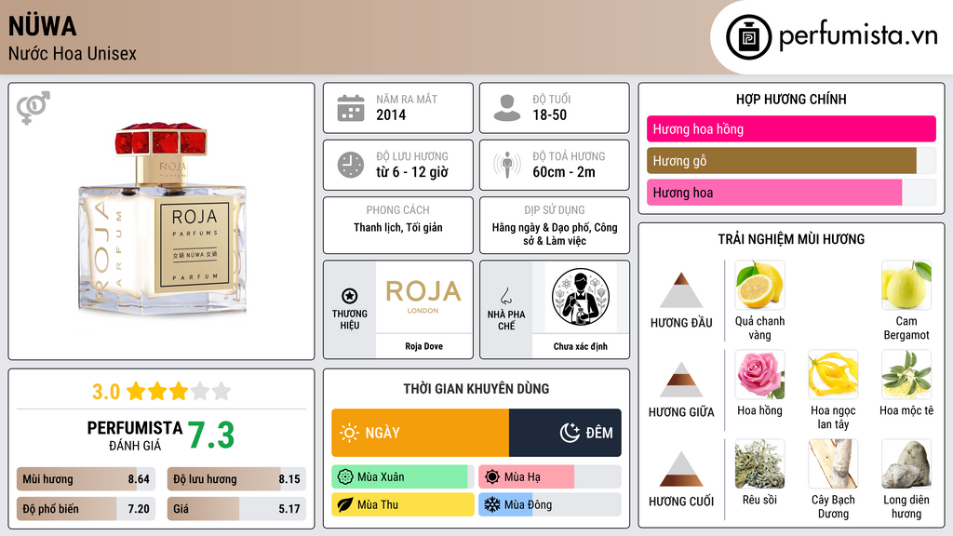Image resolution: width=953 pixels, height=536 pixels.
Task: Click the person icon beside Độ tuổi
Action: (x=507, y=108)
